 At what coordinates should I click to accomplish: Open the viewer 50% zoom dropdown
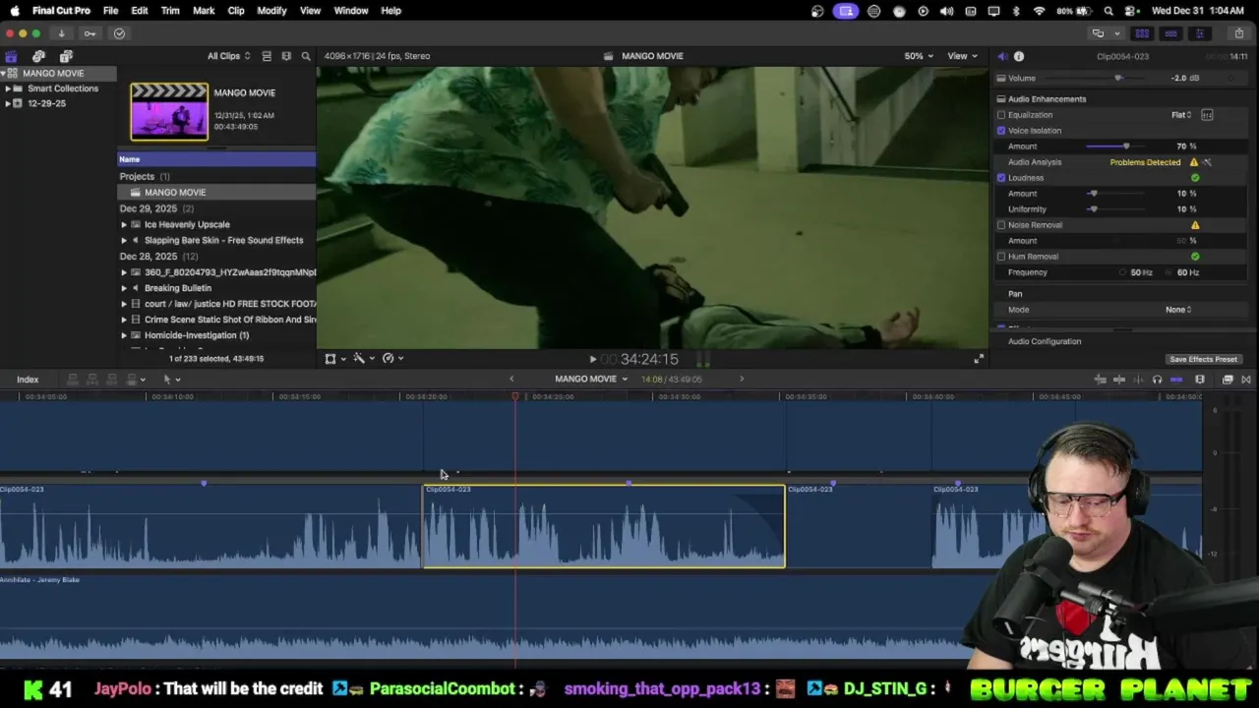point(919,56)
